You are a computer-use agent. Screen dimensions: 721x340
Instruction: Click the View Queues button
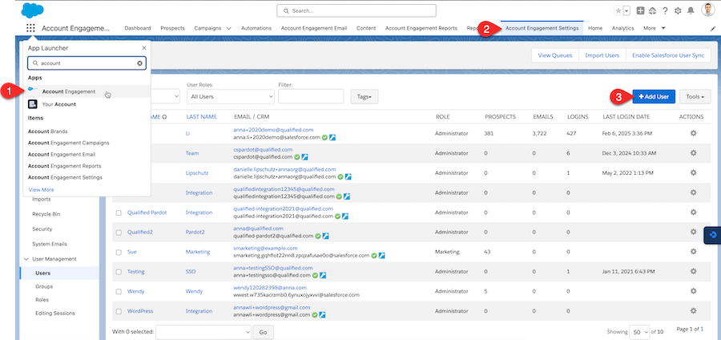click(x=555, y=55)
